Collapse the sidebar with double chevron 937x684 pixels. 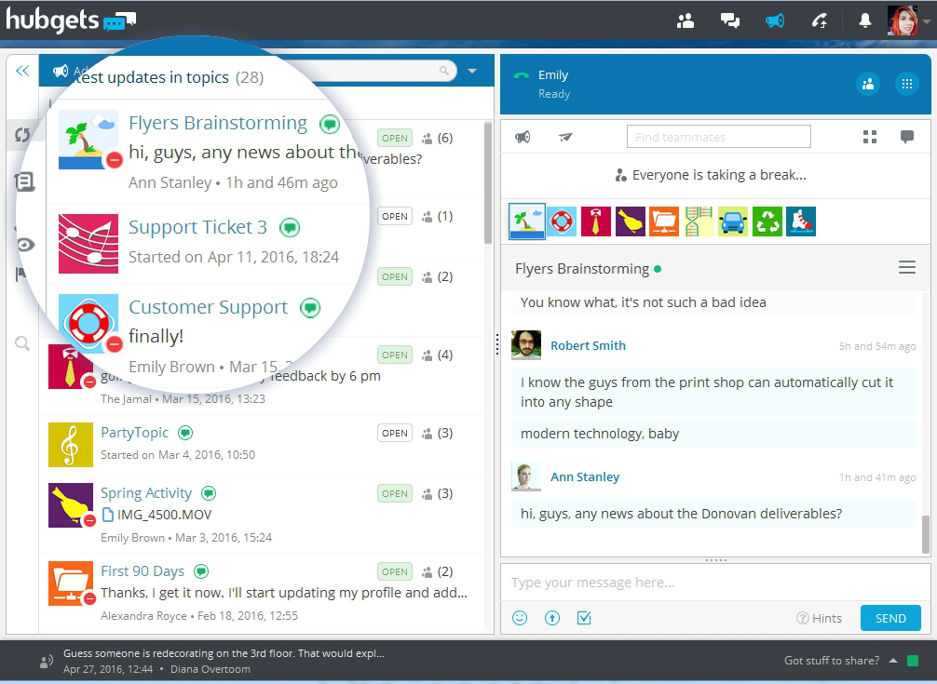22,71
